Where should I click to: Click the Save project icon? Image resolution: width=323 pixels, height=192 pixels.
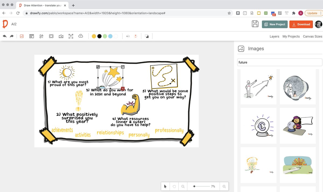(x=255, y=24)
